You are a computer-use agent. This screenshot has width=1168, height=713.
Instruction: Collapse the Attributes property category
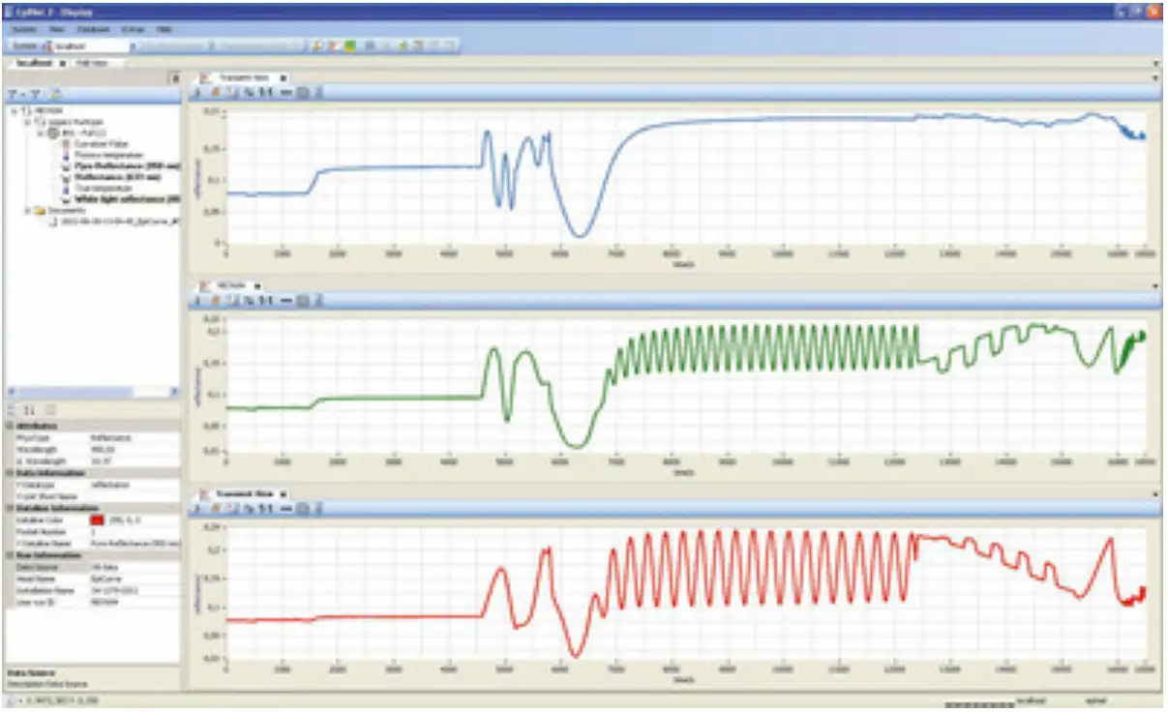click(x=10, y=426)
